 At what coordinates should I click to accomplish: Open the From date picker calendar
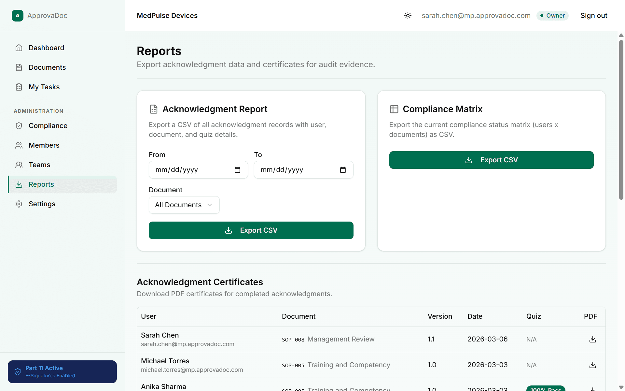click(x=238, y=170)
